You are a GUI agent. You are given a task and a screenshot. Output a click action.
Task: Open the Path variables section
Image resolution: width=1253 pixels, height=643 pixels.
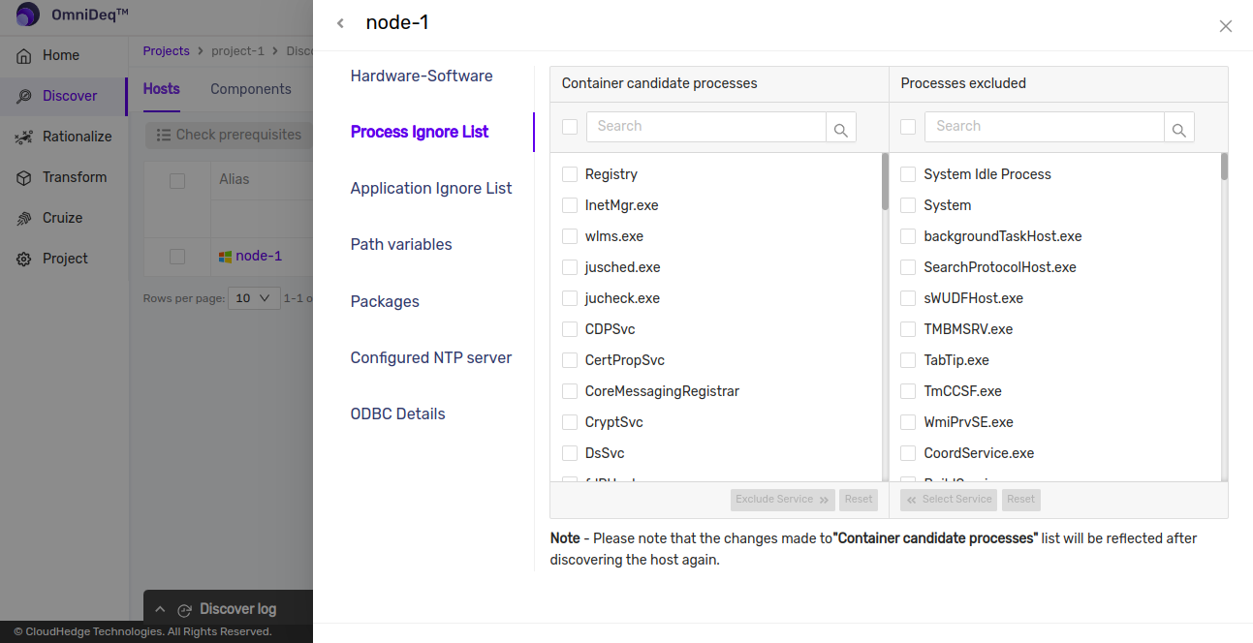pyautogui.click(x=401, y=244)
